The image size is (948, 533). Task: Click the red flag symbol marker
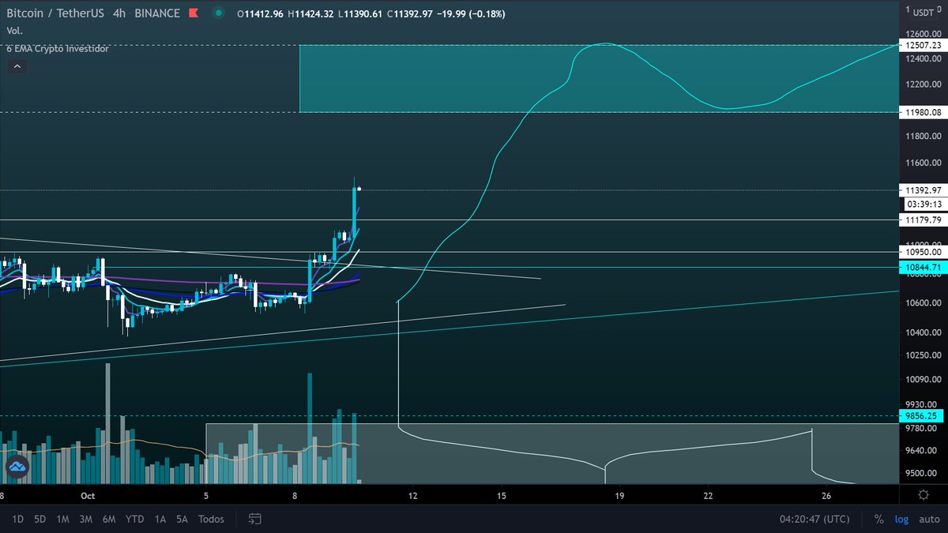point(194,14)
